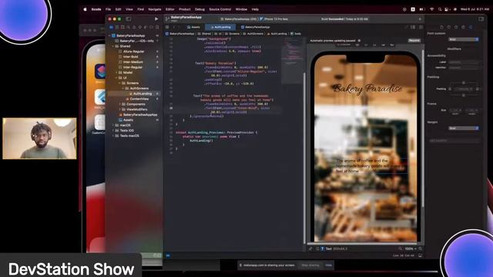Collapse the Screens folder
The image size is (493, 277).
tap(120, 83)
